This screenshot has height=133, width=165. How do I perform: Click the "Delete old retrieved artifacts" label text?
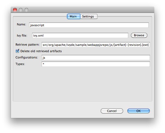click(x=41, y=51)
